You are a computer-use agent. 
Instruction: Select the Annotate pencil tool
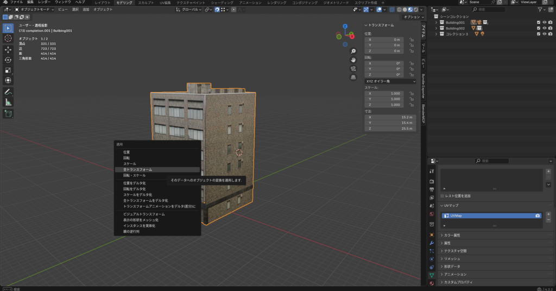point(8,91)
